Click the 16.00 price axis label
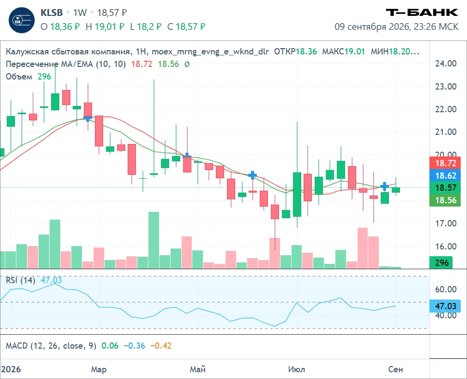The width and height of the screenshot is (467, 379). (x=446, y=247)
